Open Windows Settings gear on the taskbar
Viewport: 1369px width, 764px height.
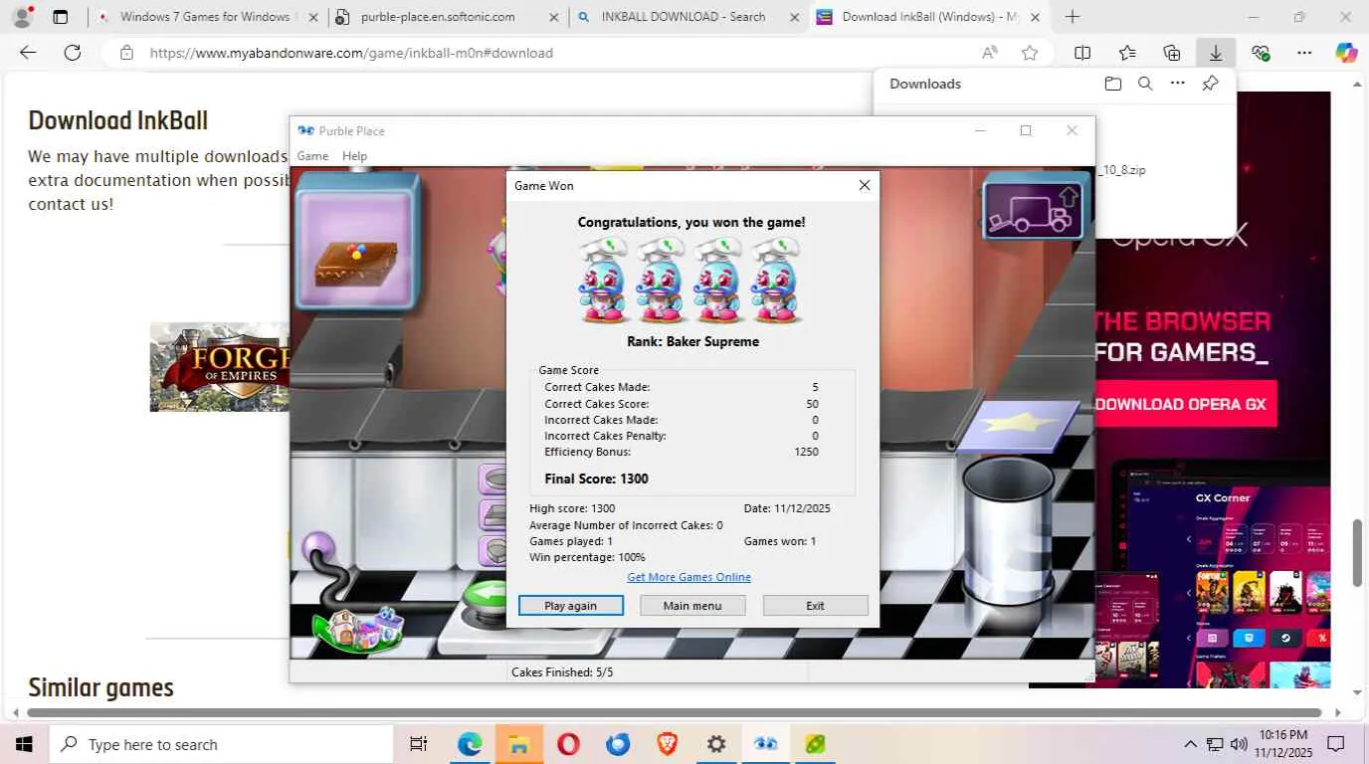click(x=716, y=744)
